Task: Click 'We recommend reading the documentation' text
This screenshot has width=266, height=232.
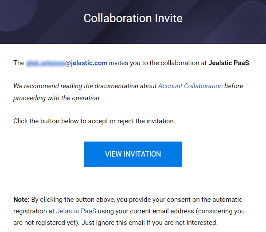Action: [x=85, y=86]
